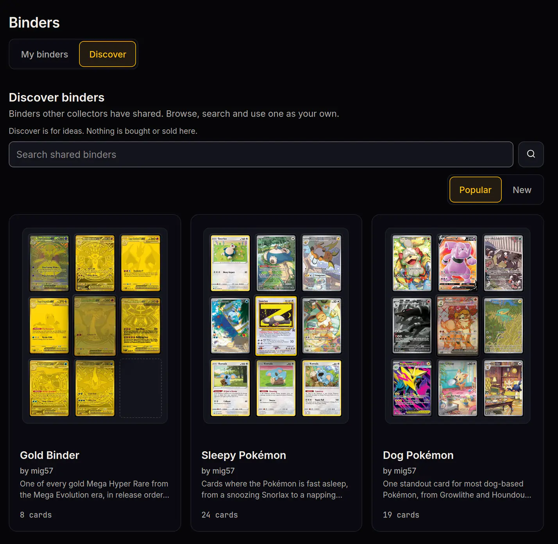Sort shared binders by New
The height and width of the screenshot is (544, 558).
click(x=522, y=190)
